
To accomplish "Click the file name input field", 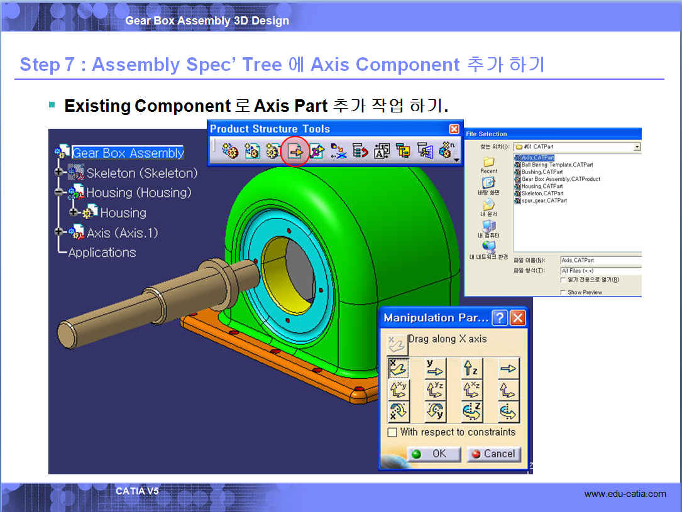I will [x=600, y=260].
